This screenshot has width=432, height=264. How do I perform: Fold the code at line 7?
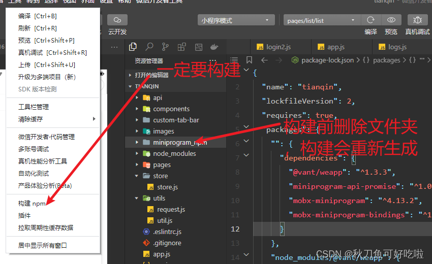point(246,155)
